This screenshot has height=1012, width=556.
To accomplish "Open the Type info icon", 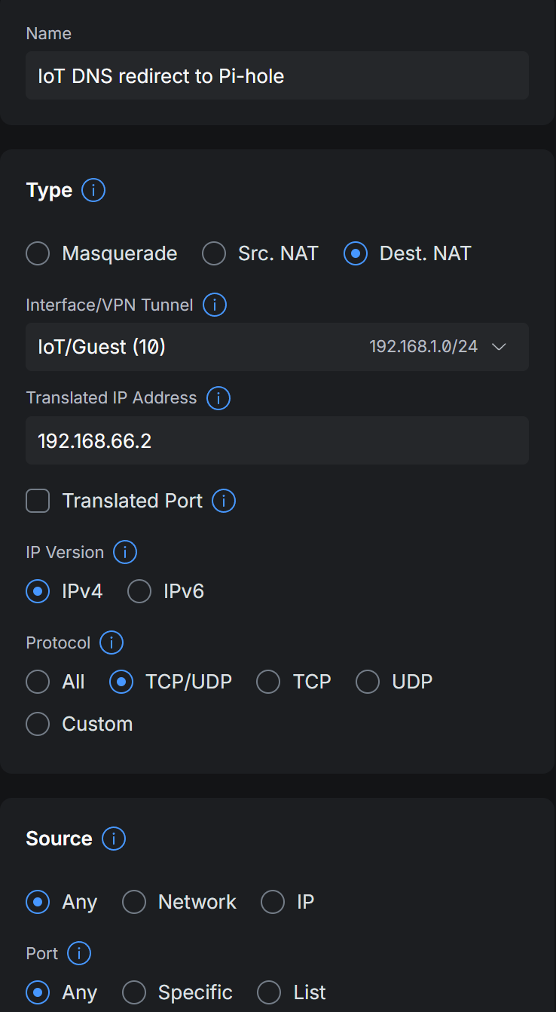I will tap(93, 190).
